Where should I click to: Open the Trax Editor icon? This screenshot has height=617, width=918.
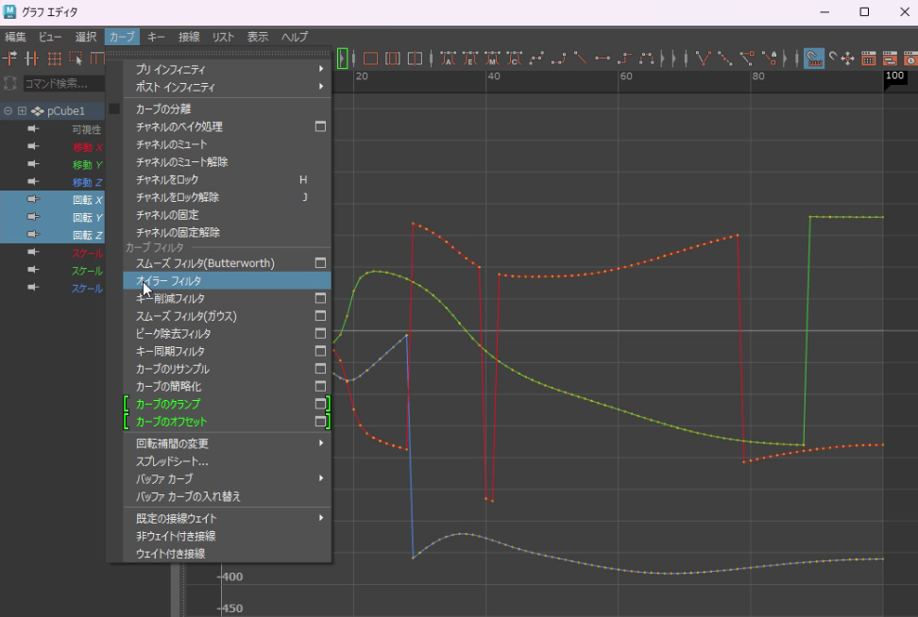coord(890,58)
